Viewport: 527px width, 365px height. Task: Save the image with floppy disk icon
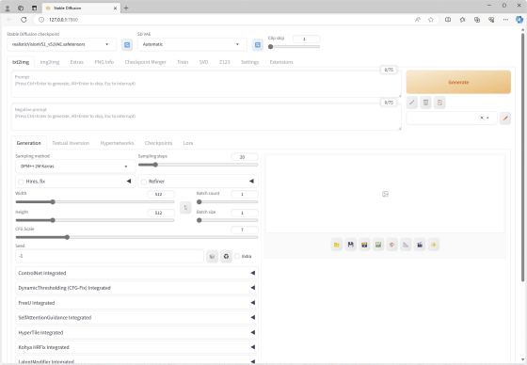350,245
